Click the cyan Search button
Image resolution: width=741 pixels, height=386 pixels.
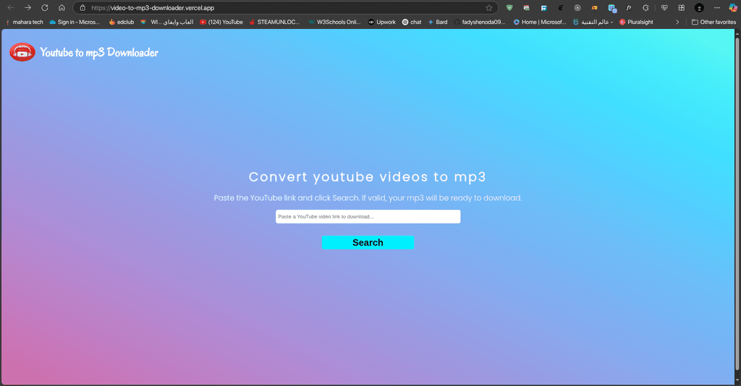pos(368,243)
